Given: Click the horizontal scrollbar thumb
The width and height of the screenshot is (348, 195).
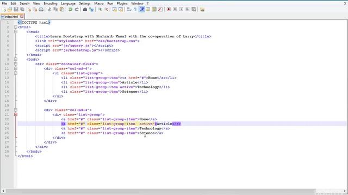Looking at the screenshot, I should tap(160, 191).
